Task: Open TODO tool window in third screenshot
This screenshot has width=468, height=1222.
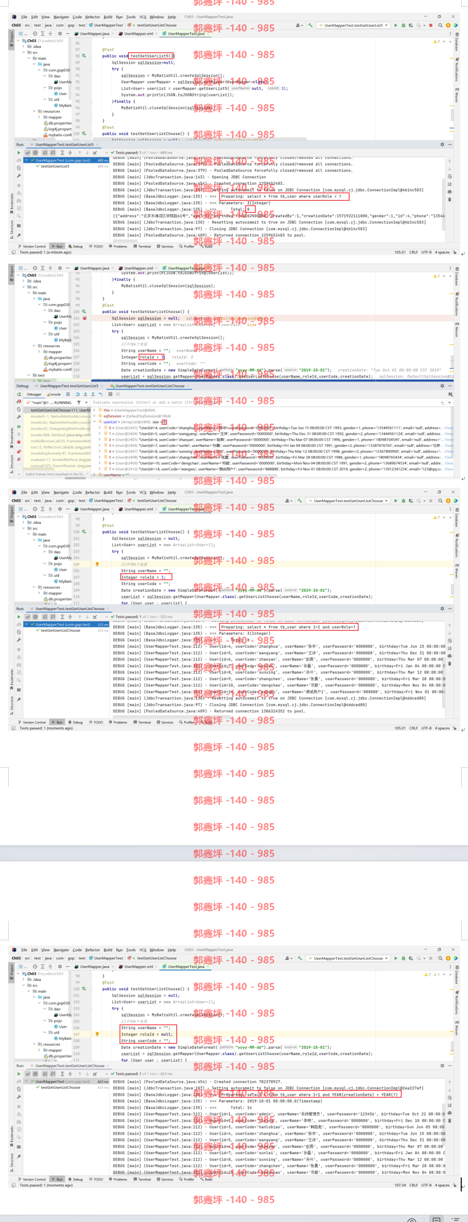Action: point(96,722)
